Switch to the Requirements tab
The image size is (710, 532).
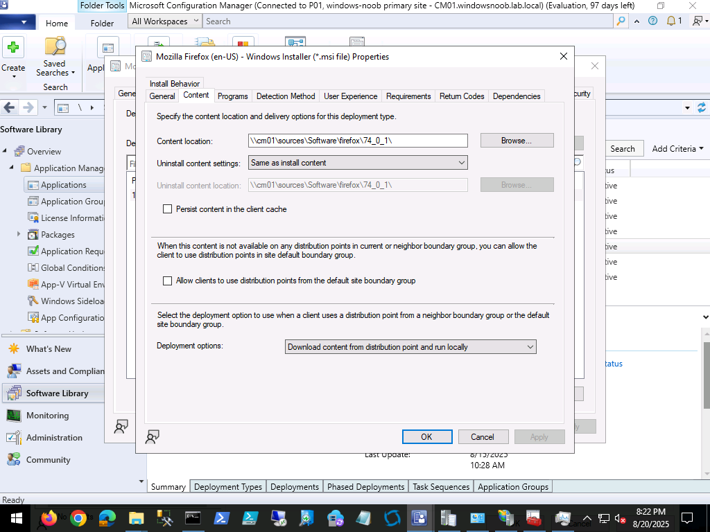tap(408, 96)
